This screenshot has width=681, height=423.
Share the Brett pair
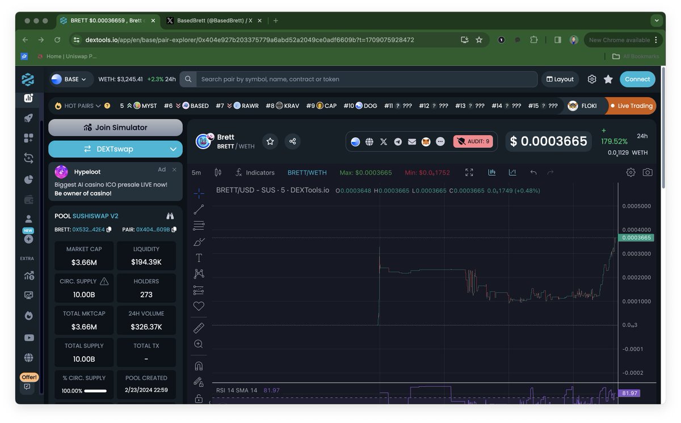click(292, 141)
